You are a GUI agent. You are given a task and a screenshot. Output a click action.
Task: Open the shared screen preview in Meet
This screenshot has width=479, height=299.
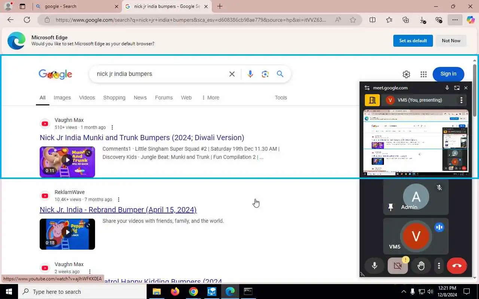click(416, 142)
